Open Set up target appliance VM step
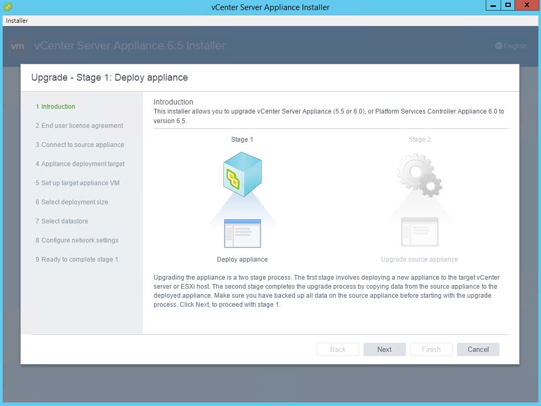 tap(78, 183)
